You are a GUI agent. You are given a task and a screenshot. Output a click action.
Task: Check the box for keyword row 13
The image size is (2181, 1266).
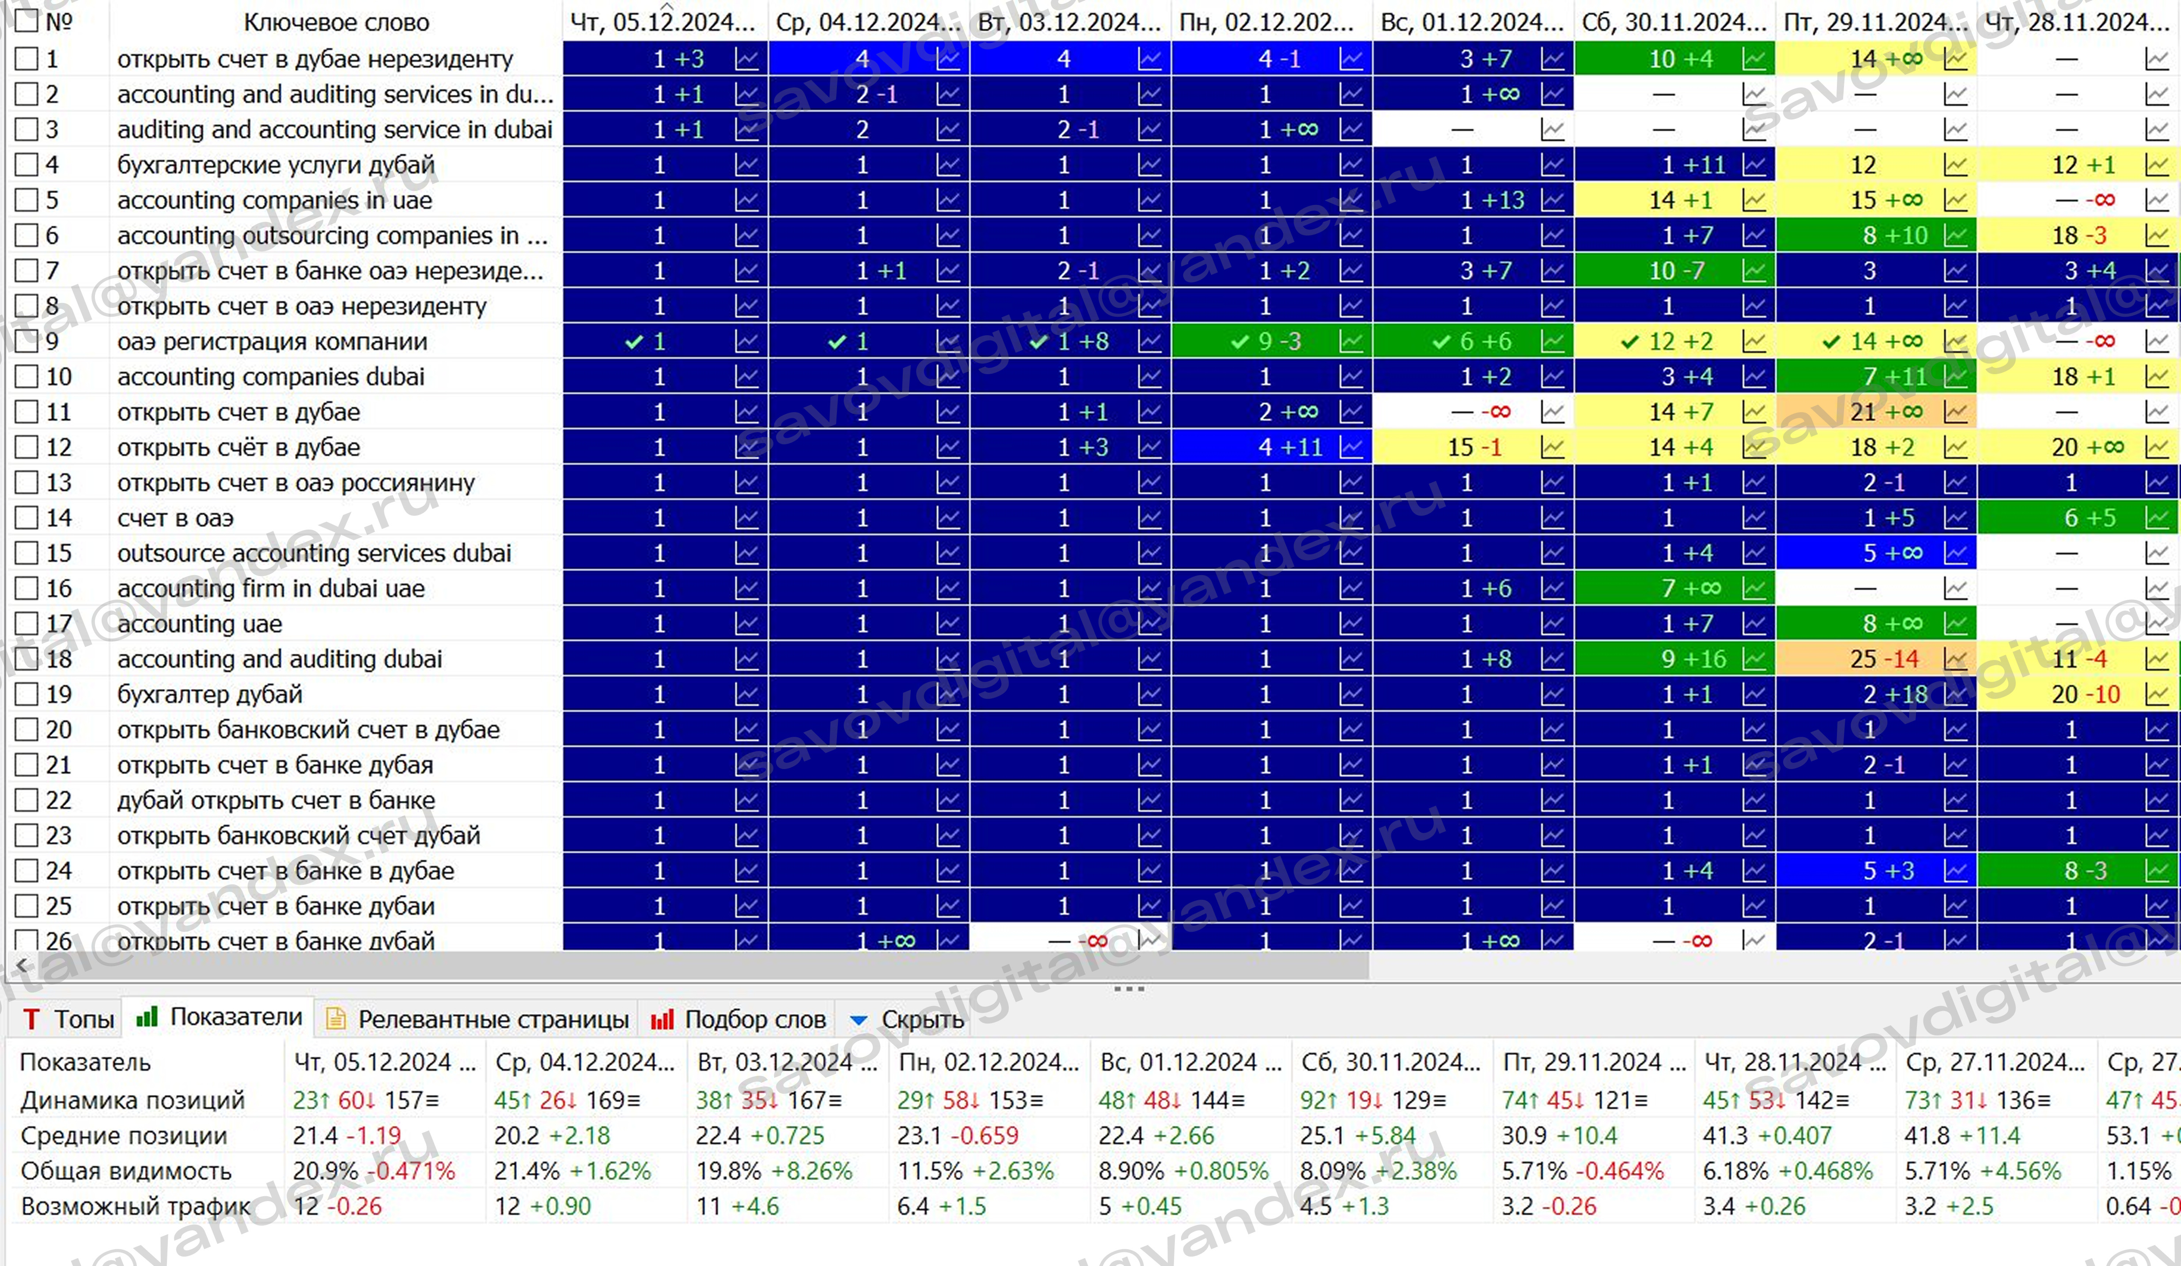27,483
